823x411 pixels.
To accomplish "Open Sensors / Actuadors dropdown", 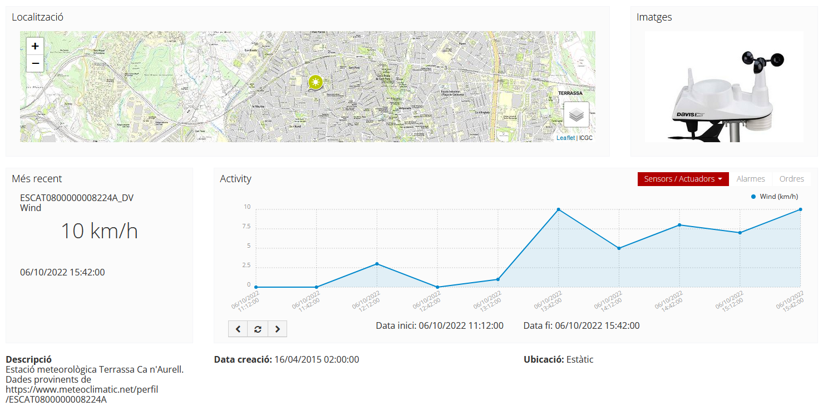I will [x=683, y=179].
